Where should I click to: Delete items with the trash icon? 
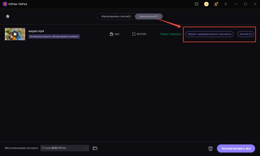click(x=210, y=148)
